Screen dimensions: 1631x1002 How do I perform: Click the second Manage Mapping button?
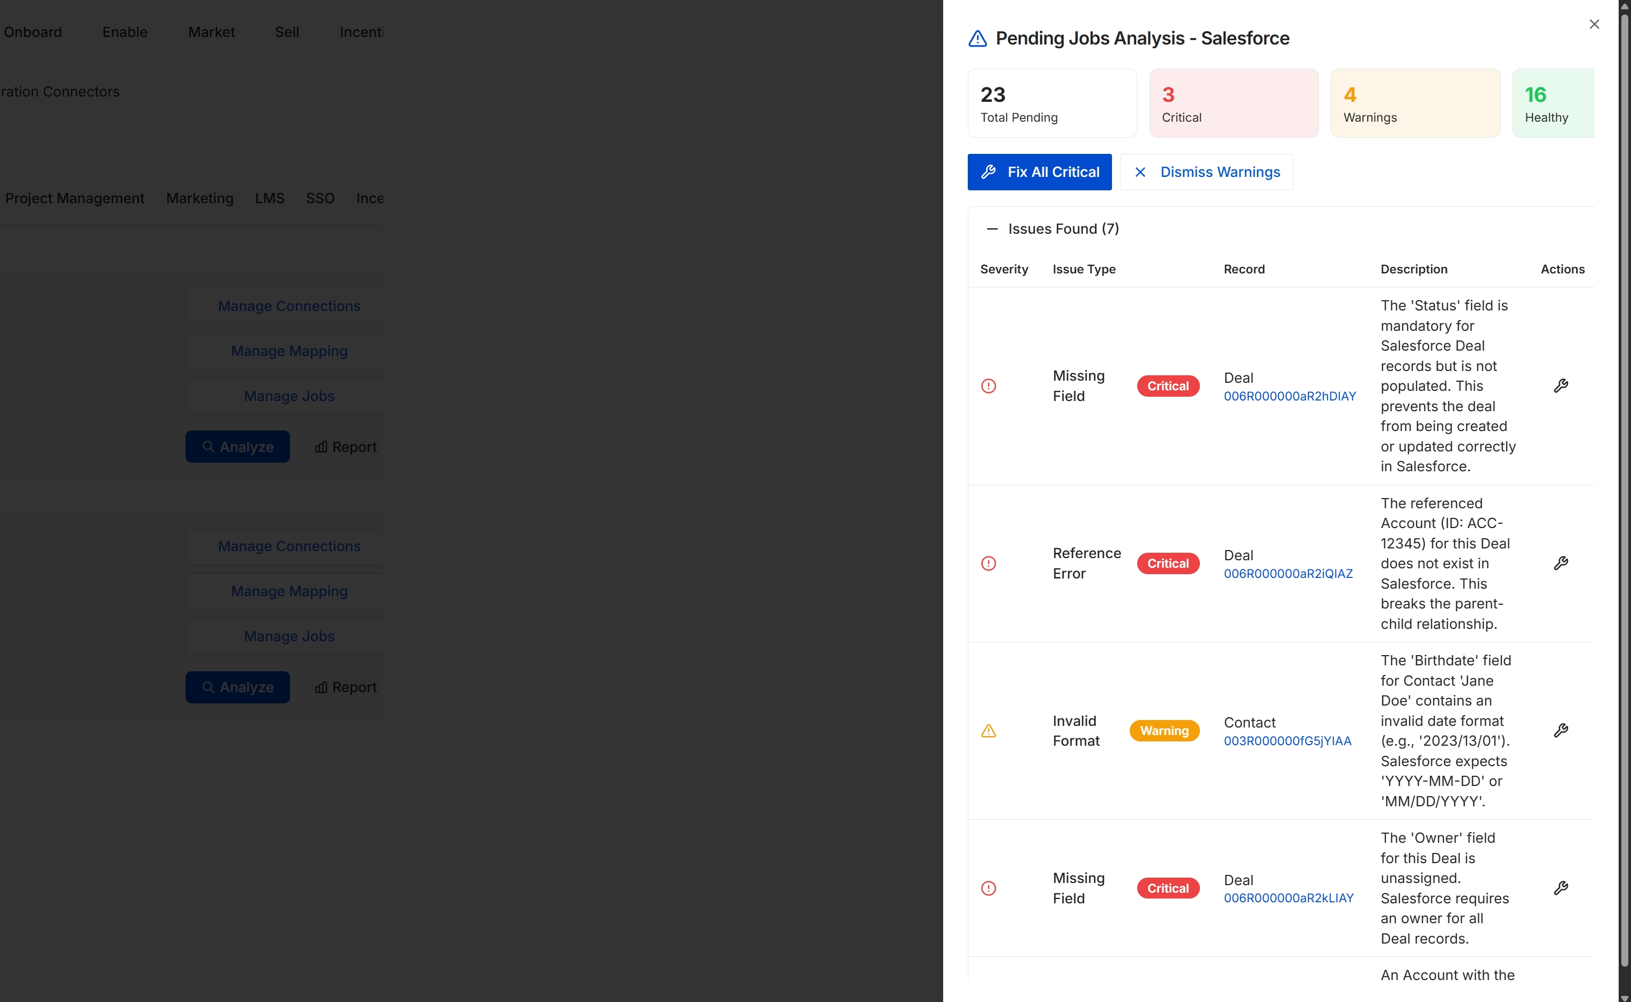click(285, 591)
